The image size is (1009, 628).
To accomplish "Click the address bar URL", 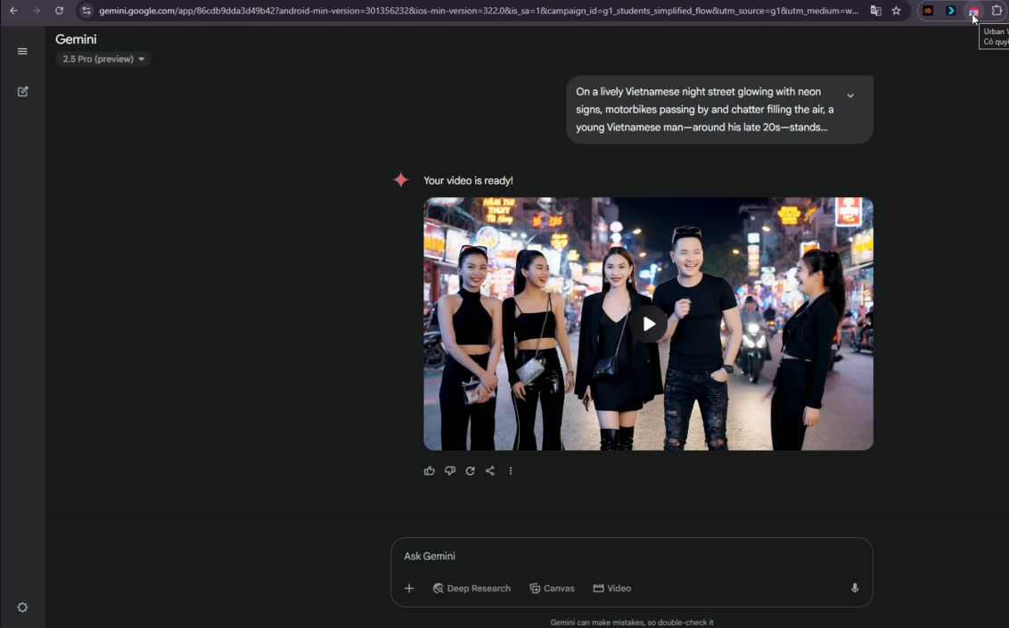I will [479, 11].
